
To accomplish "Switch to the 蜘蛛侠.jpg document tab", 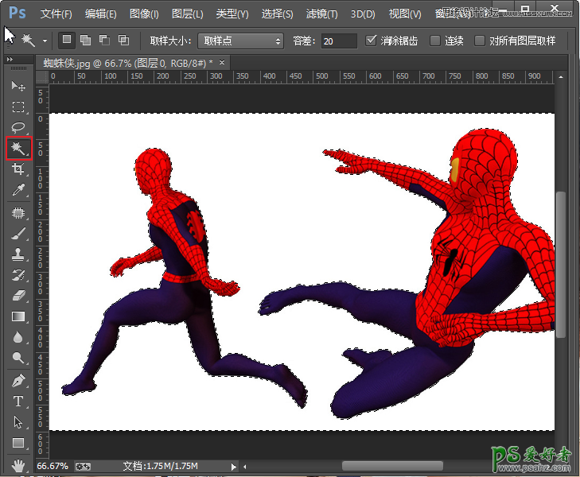I will 128,63.
